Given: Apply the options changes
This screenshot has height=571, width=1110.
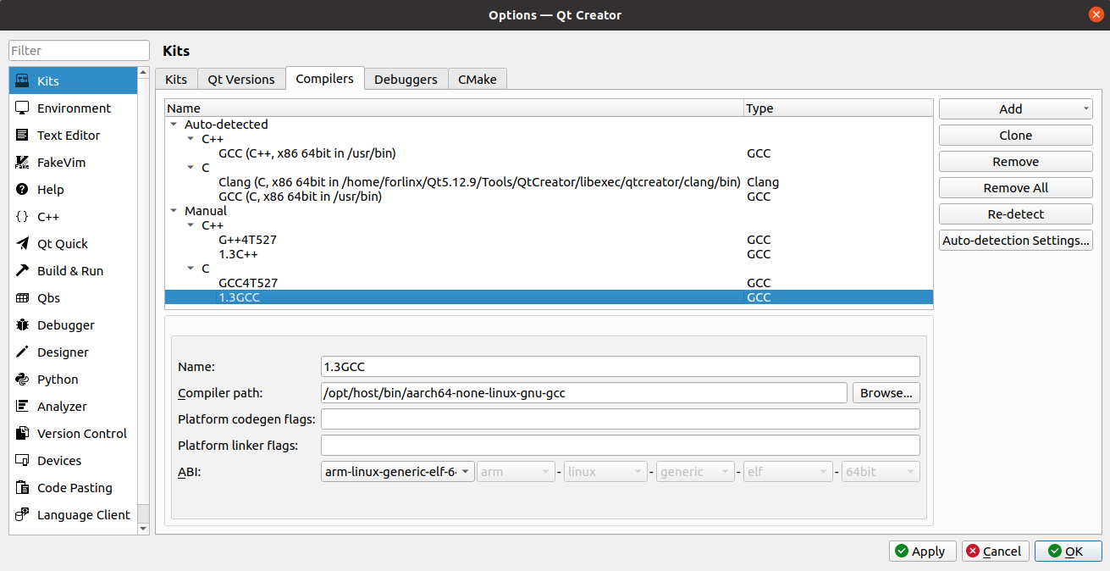Looking at the screenshot, I should 923,552.
